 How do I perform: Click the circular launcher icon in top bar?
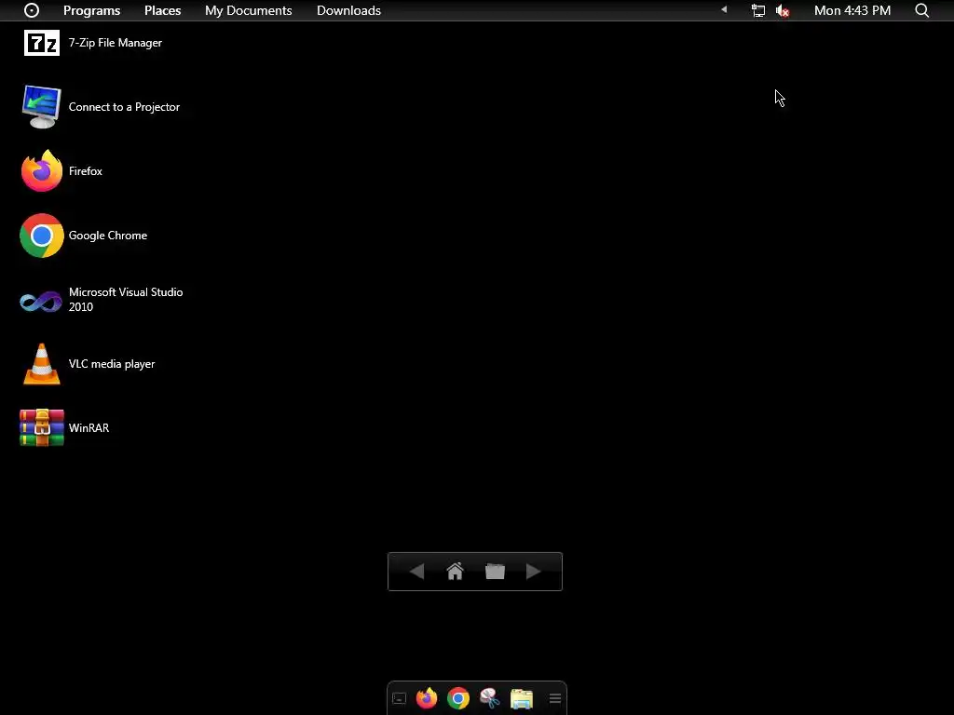coord(32,10)
